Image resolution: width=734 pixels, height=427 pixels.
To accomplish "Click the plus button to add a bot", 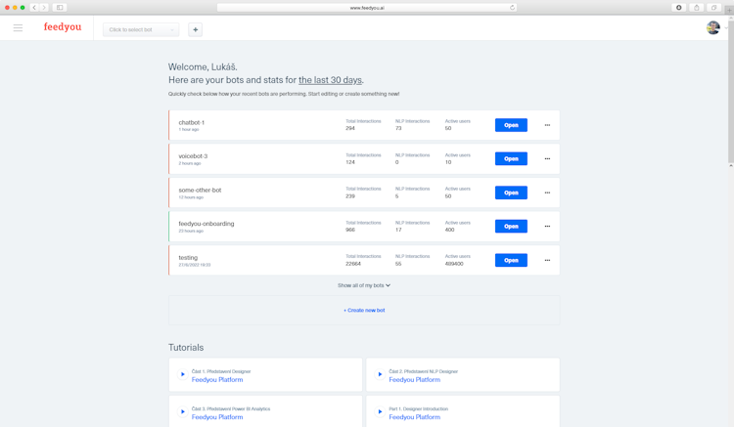I will [x=195, y=29].
